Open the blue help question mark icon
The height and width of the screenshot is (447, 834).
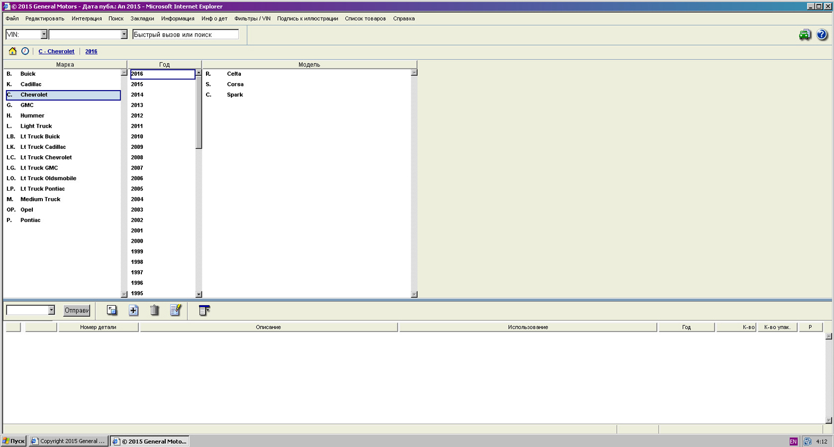point(821,35)
